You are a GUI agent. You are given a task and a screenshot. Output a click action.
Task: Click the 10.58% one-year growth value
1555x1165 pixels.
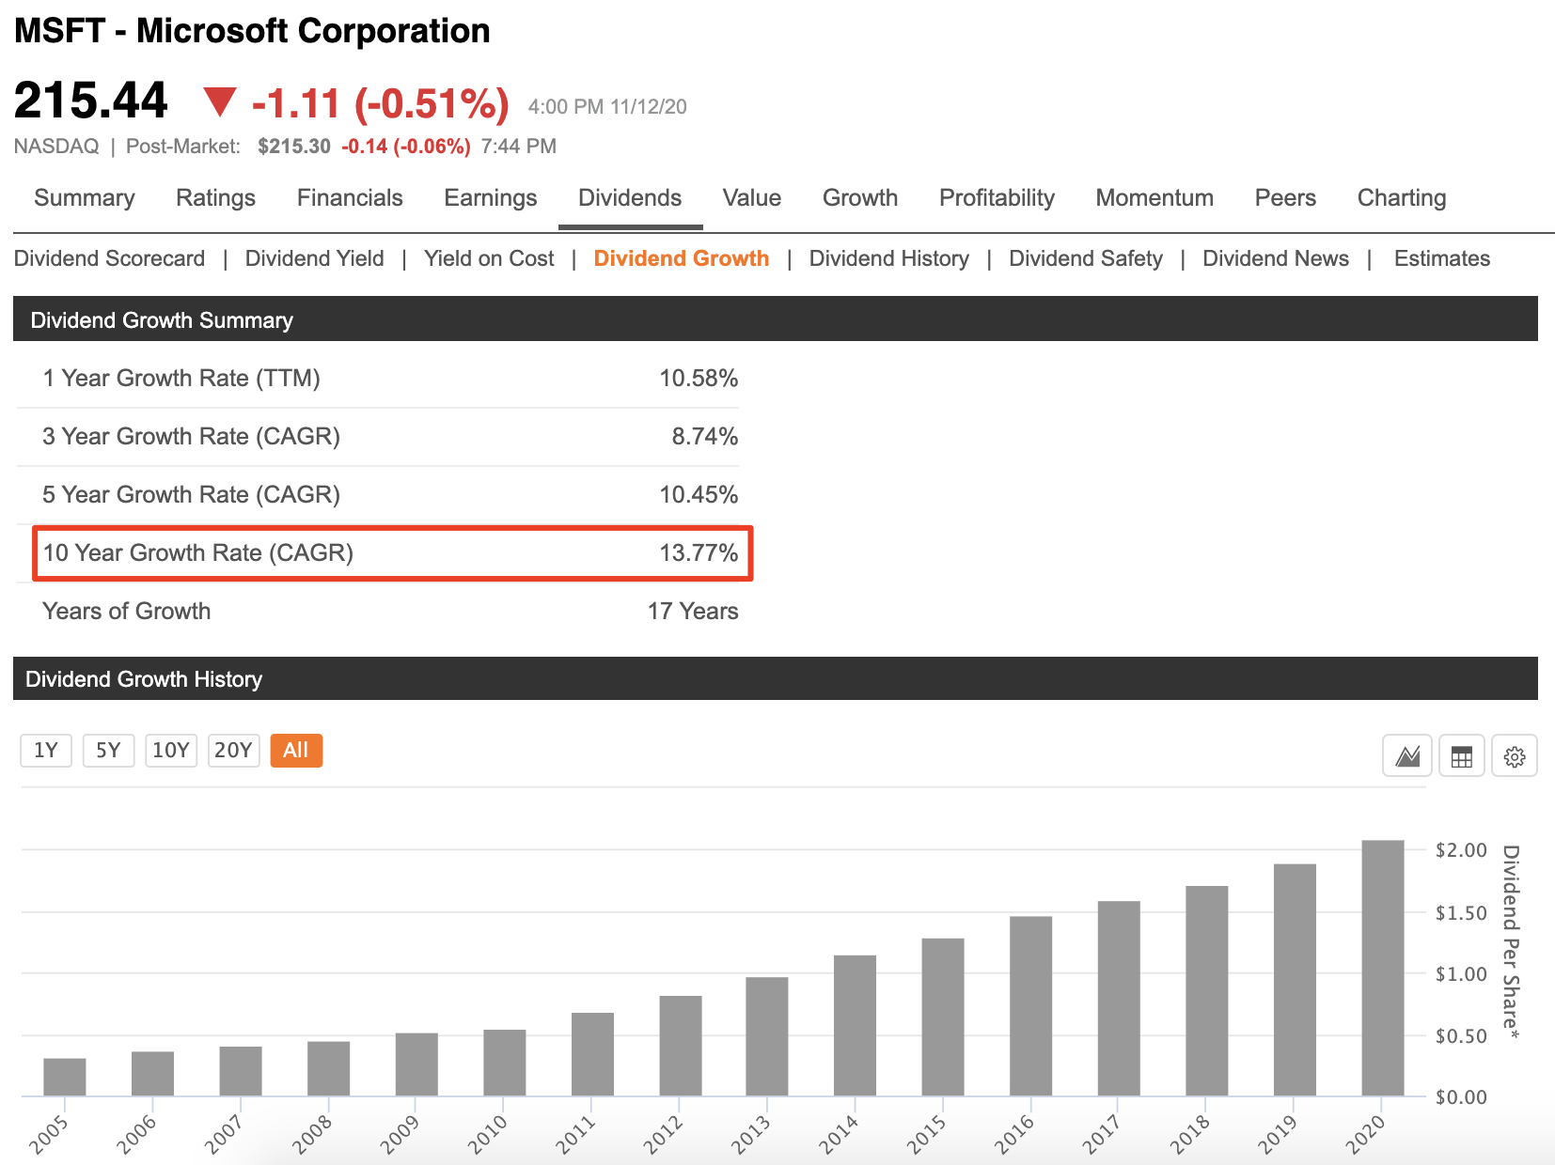click(x=699, y=378)
